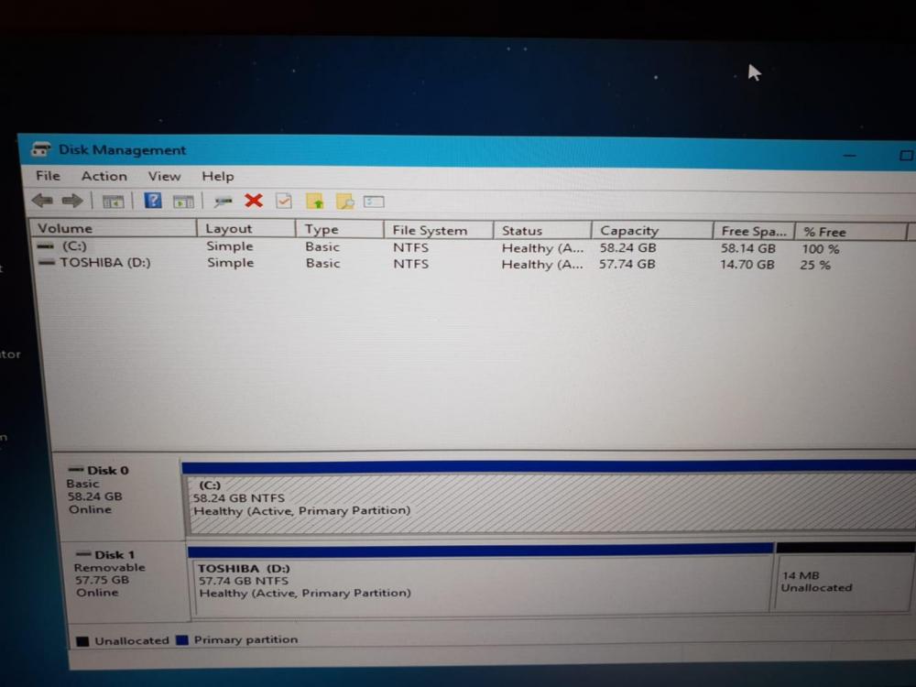916x687 pixels.
Task: Sort by the Capacity column header
Action: point(652,231)
